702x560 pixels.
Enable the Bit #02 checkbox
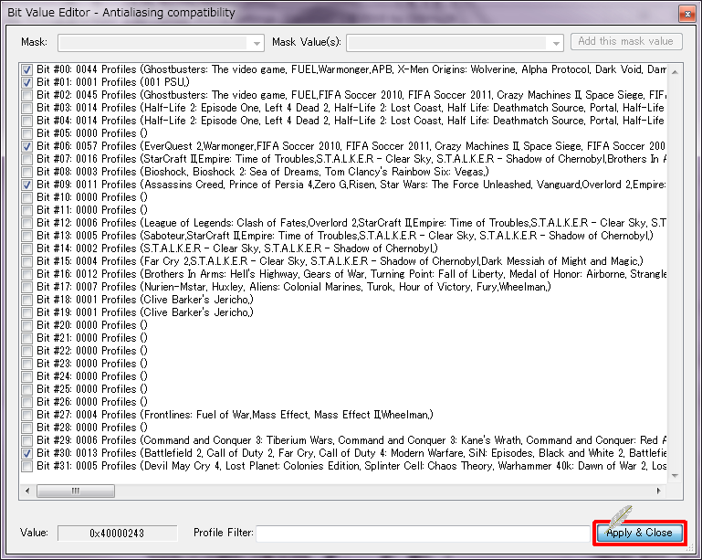[x=26, y=95]
